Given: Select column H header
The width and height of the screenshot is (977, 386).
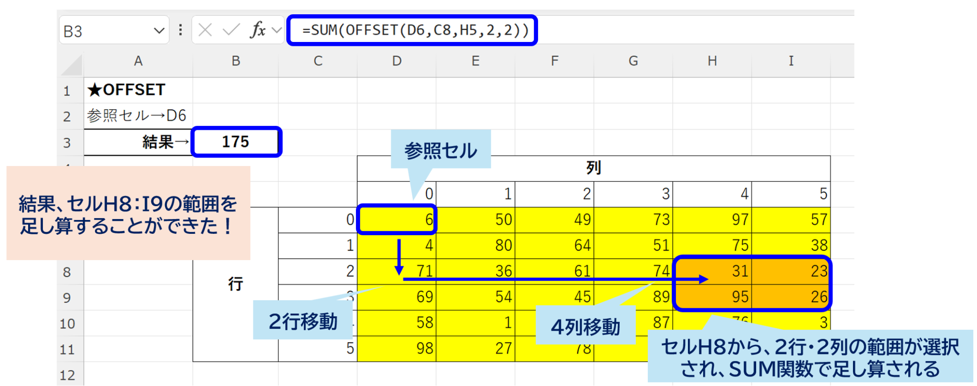Looking at the screenshot, I should pos(712,61).
